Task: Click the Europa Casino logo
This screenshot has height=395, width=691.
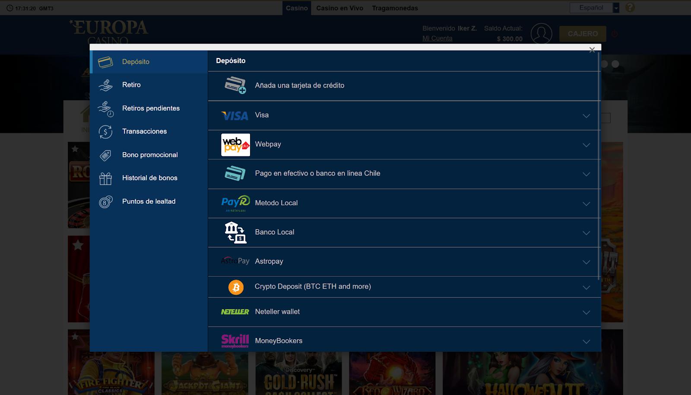Action: tap(109, 32)
